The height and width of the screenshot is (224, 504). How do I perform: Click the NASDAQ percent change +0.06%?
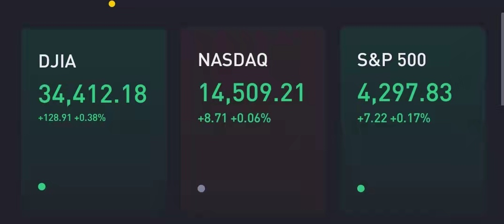[x=251, y=119]
